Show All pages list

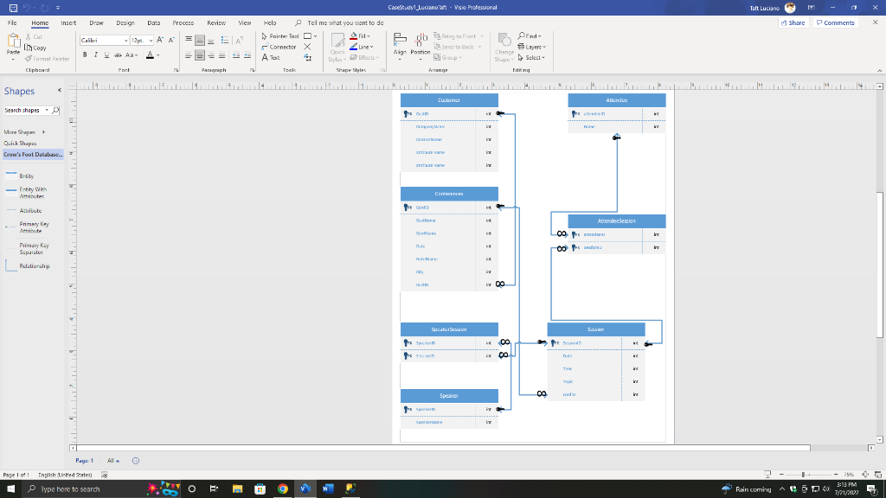point(113,461)
